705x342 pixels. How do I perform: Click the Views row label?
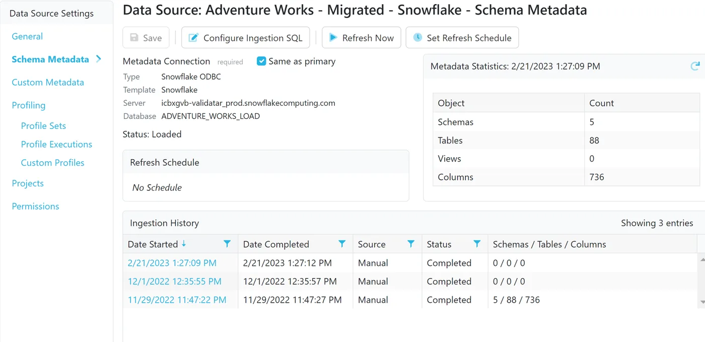click(x=450, y=159)
